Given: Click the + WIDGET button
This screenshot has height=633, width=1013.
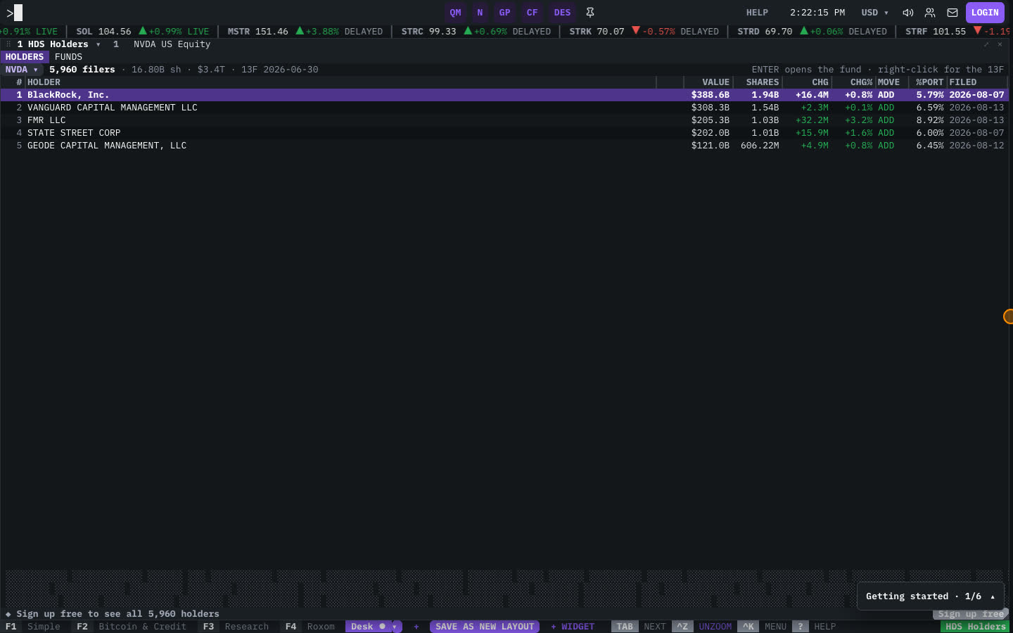Looking at the screenshot, I should click(573, 627).
